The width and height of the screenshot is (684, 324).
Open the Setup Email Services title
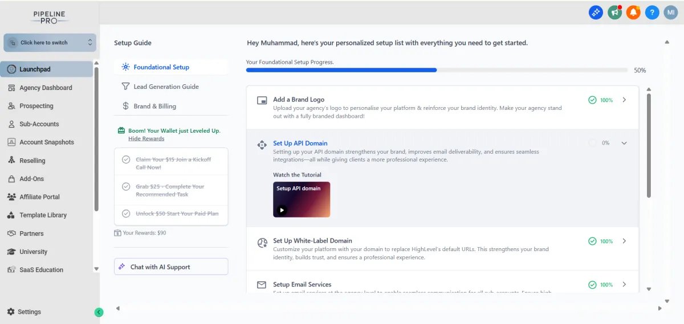click(x=302, y=284)
